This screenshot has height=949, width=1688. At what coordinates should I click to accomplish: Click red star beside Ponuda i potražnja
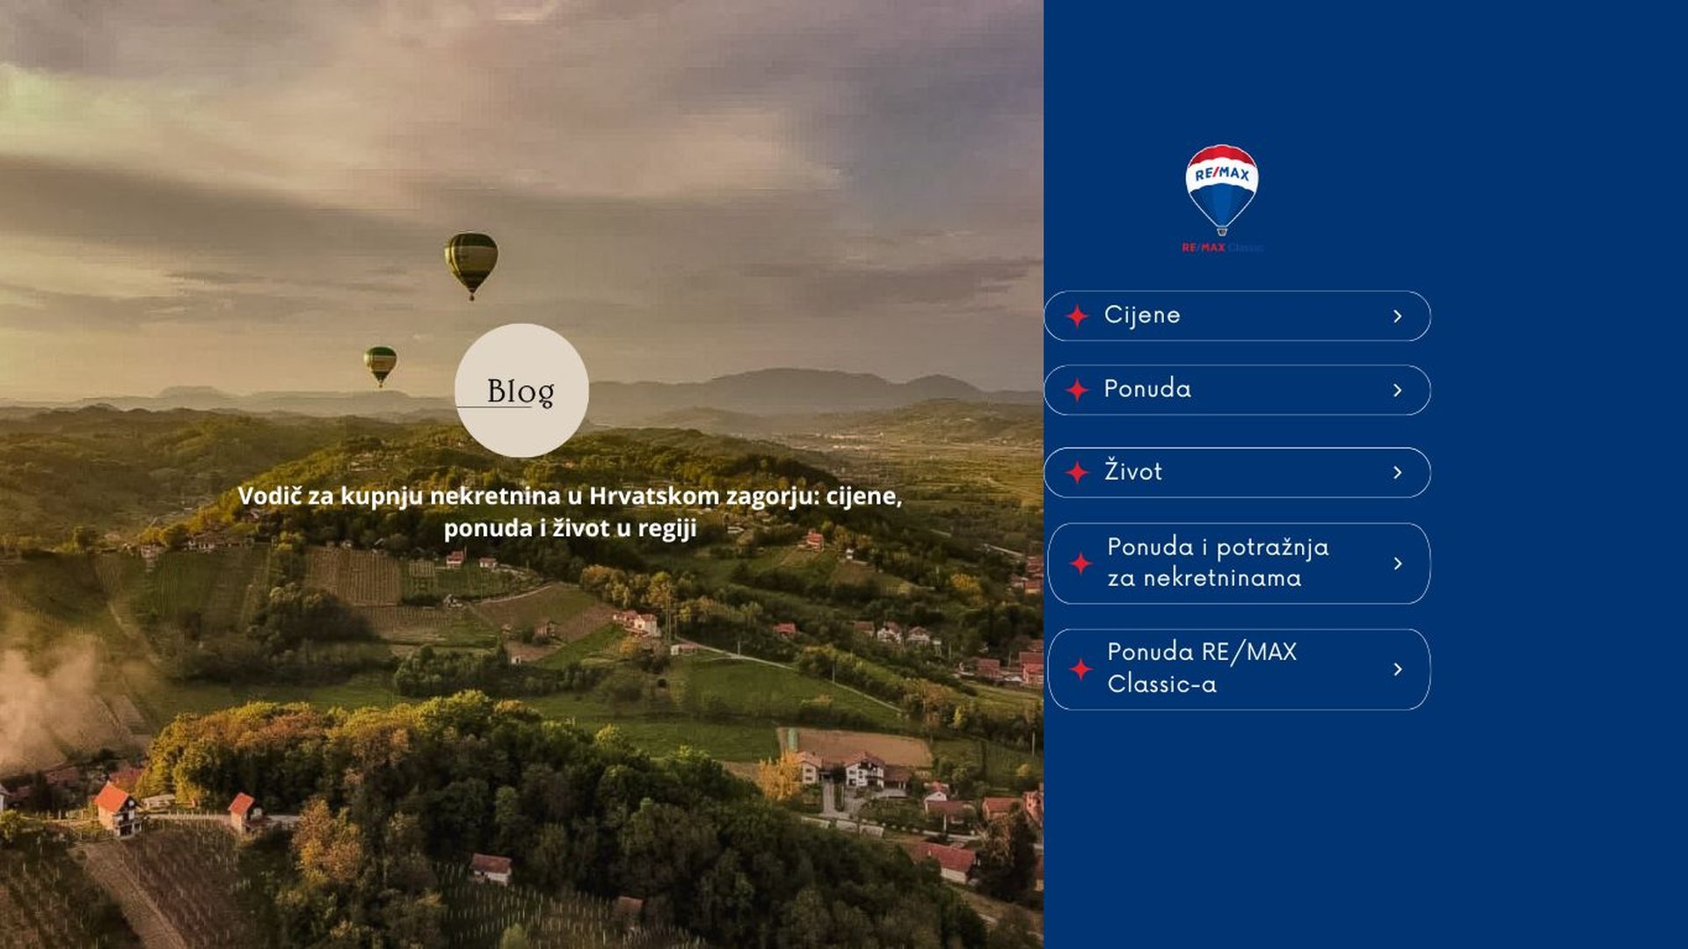tap(1080, 563)
